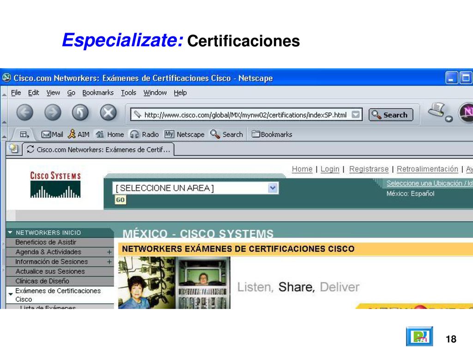
Task: Open the Help menu
Action: [x=180, y=93]
